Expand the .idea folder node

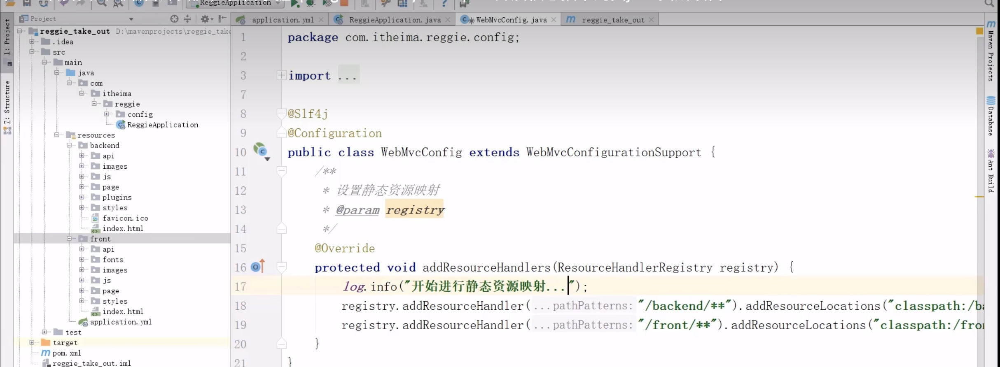pyautogui.click(x=32, y=41)
